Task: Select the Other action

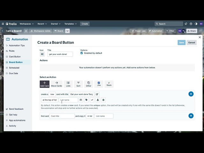Action: point(89,84)
